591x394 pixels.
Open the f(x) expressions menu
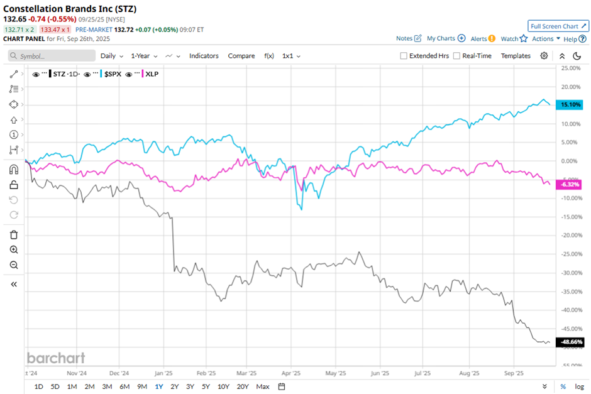[268, 56]
